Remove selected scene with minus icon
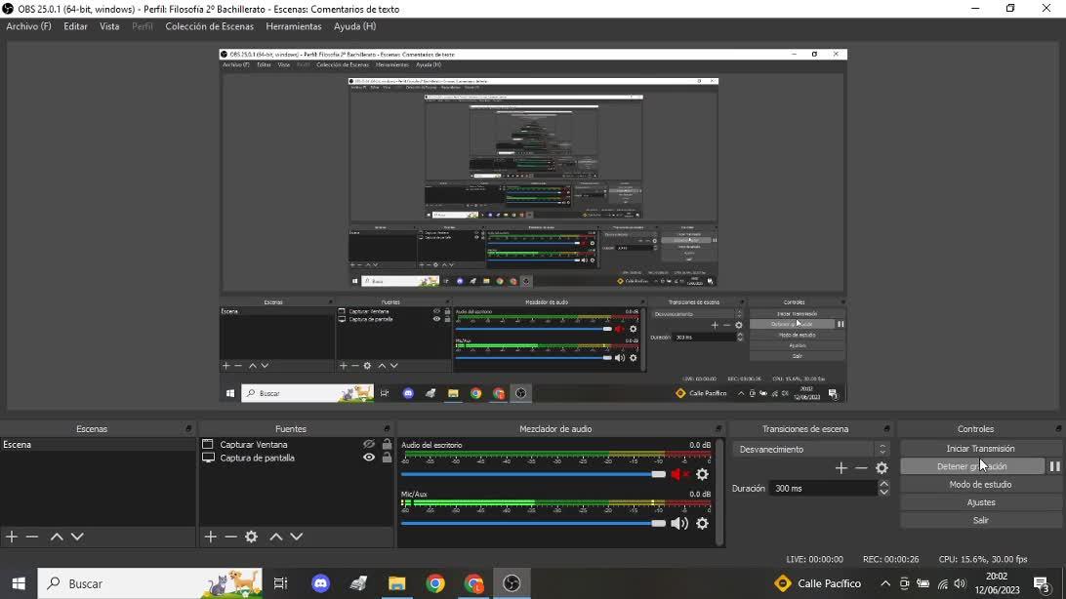 pos(32,537)
